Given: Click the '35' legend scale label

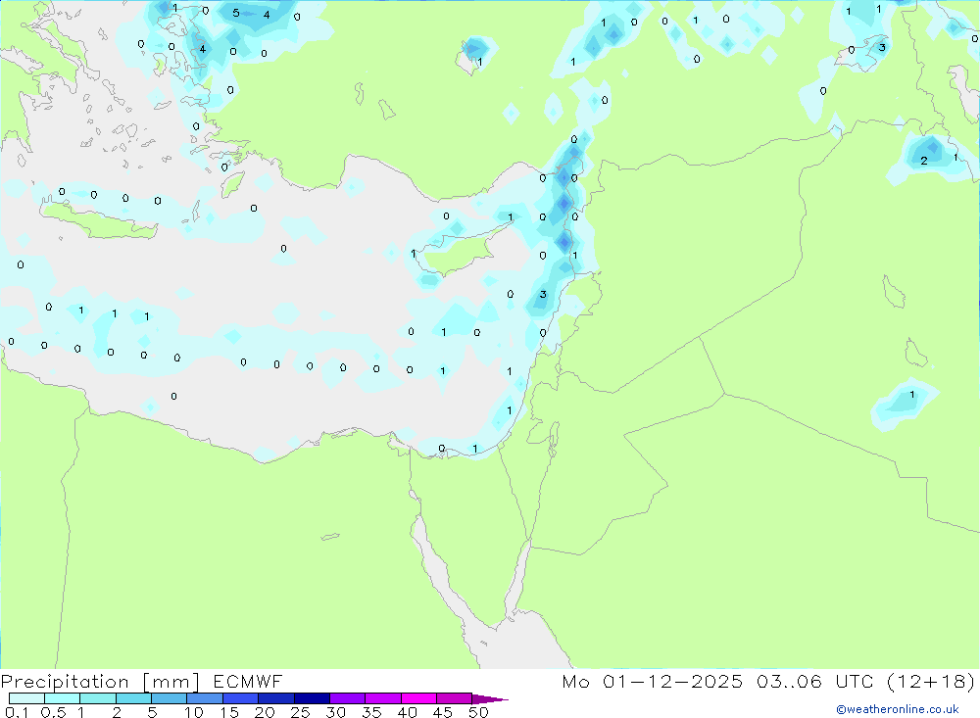Looking at the screenshot, I should coord(371,712).
